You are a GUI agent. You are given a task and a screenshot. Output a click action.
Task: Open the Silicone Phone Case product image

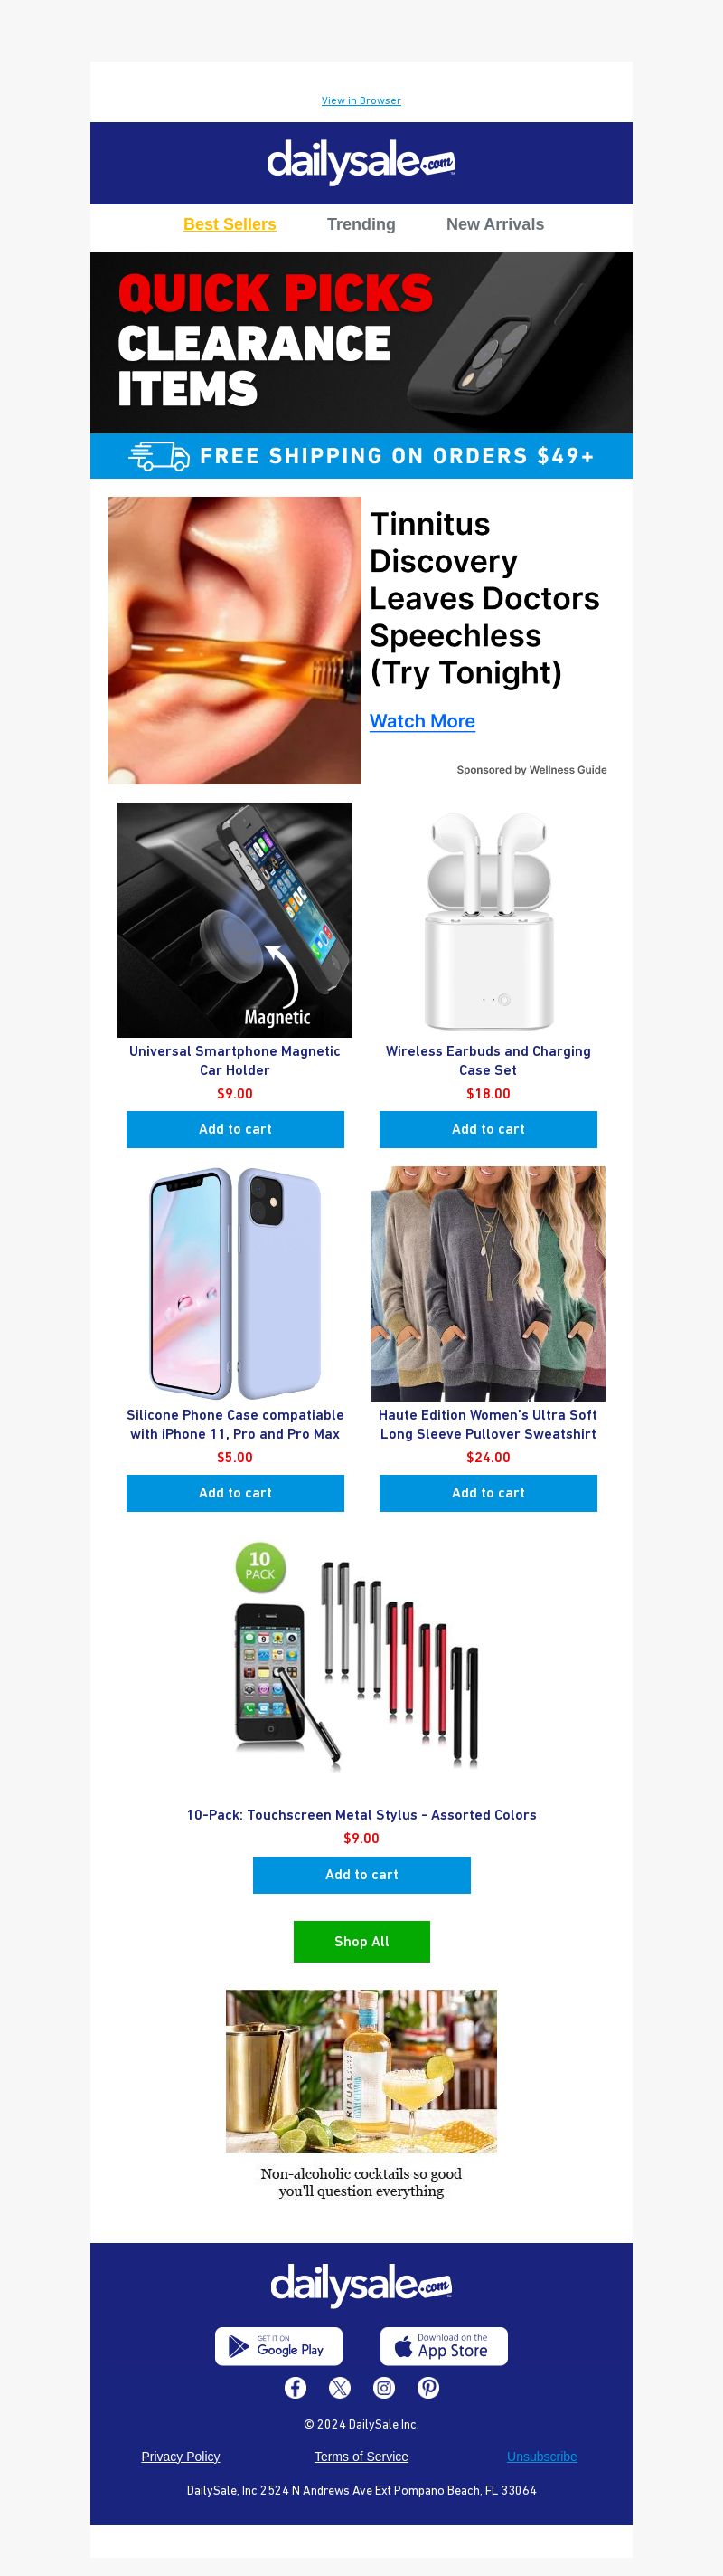(235, 1283)
